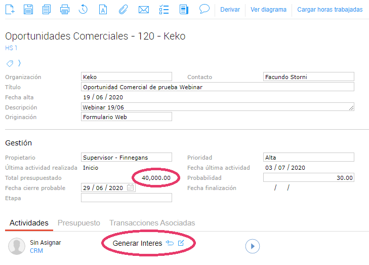This screenshot has width=369, height=265.
Task: Attach a file with the paperclip icon
Action: coord(122,9)
